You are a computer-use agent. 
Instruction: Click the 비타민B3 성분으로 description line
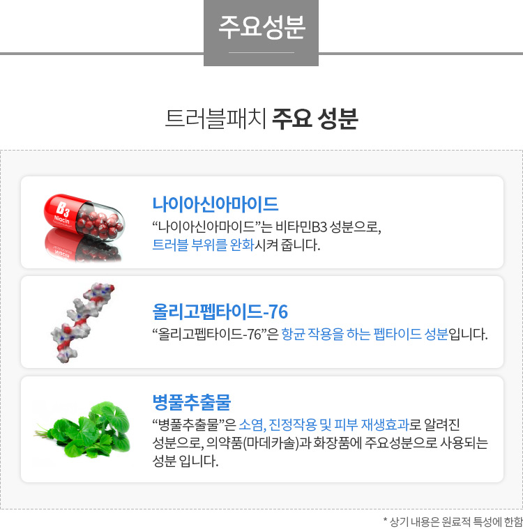[267, 227]
